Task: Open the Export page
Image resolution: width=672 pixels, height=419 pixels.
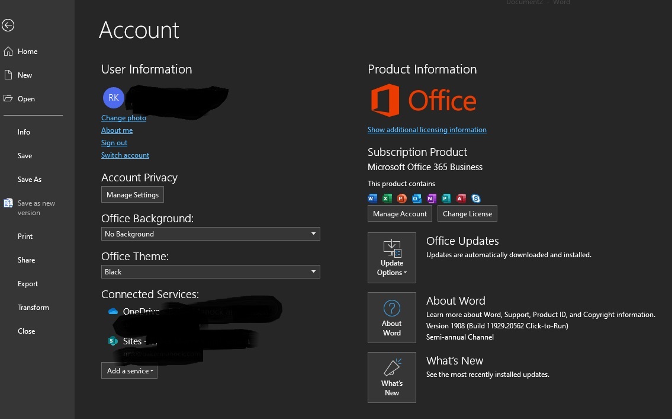Action: 28,283
